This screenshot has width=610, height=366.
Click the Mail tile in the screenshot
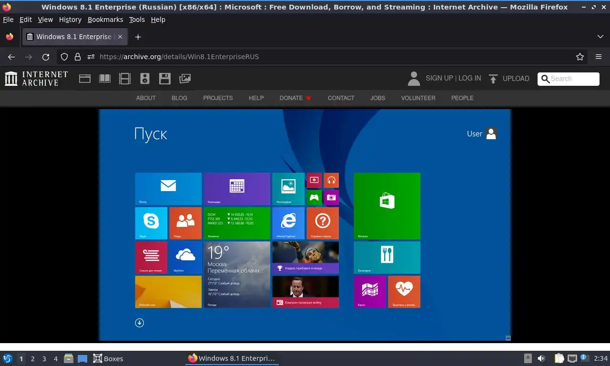pos(168,189)
